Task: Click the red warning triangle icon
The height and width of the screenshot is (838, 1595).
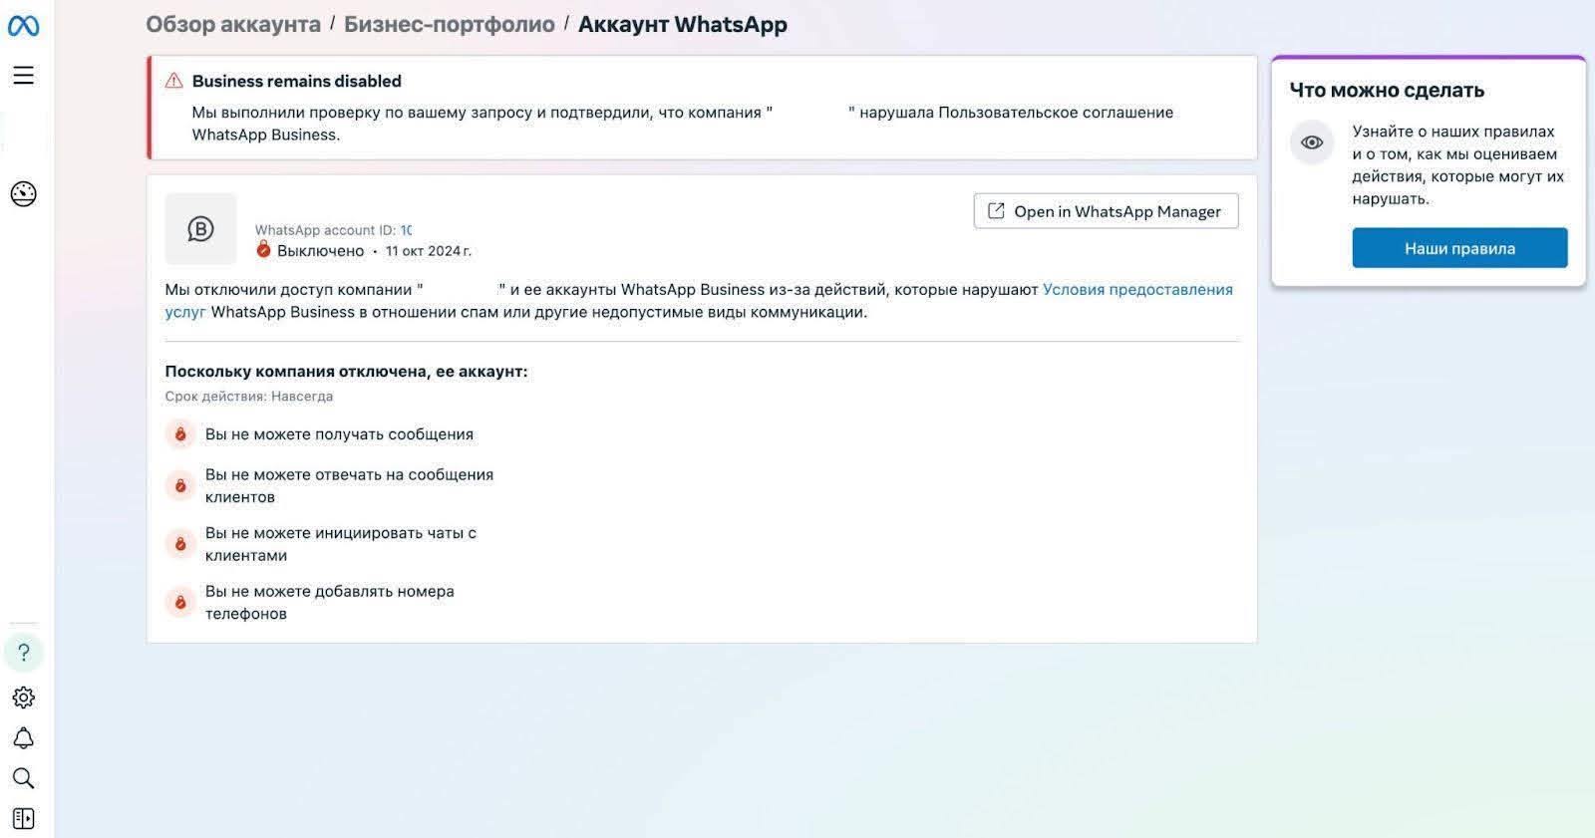Action: pyautogui.click(x=173, y=81)
